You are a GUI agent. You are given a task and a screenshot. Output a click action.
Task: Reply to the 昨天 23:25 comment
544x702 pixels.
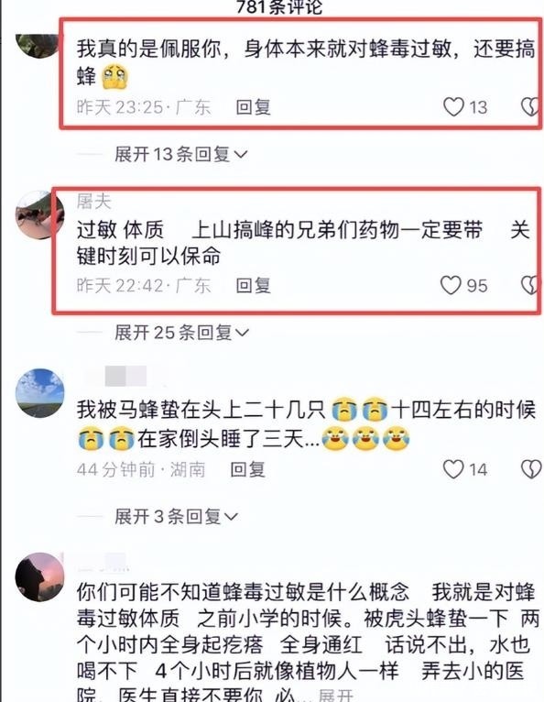253,107
